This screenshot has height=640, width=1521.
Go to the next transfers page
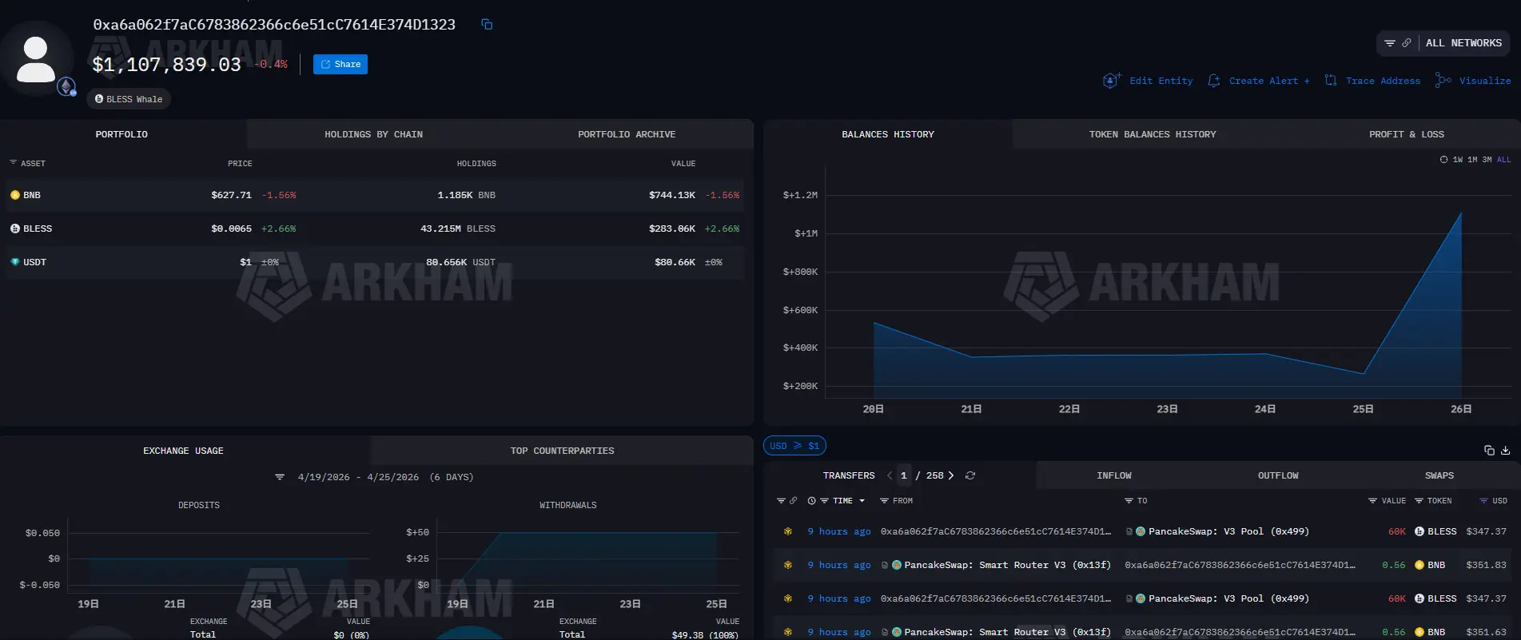(x=951, y=475)
